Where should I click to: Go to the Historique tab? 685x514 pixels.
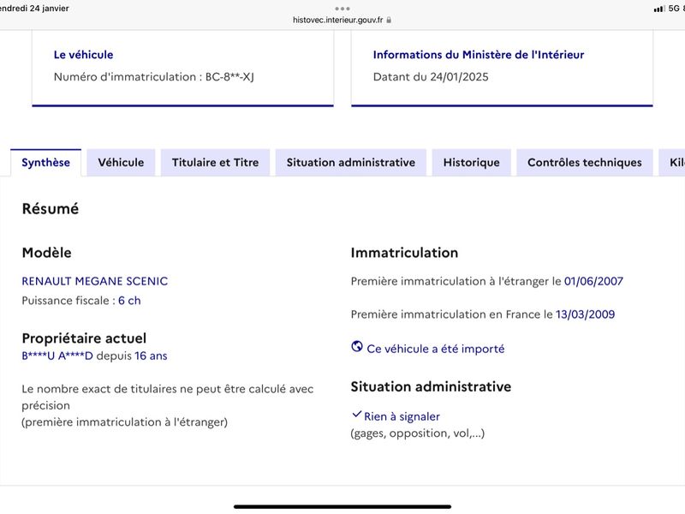pyautogui.click(x=472, y=163)
